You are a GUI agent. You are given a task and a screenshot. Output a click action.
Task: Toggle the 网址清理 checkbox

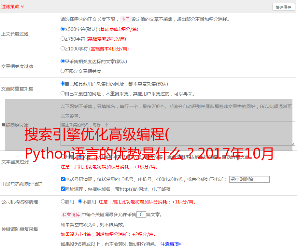point(63,188)
